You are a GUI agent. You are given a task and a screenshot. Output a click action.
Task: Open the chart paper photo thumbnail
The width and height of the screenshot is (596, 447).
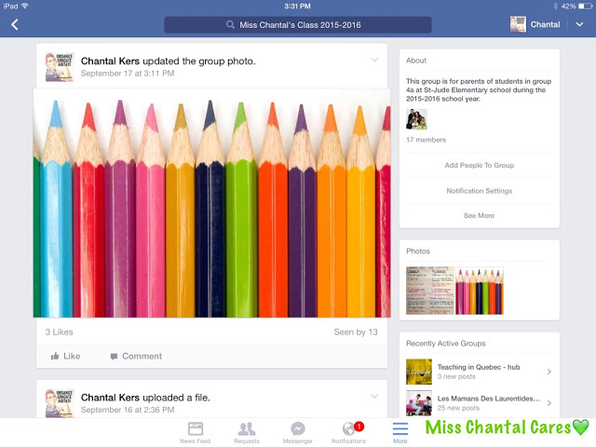pyautogui.click(x=430, y=291)
